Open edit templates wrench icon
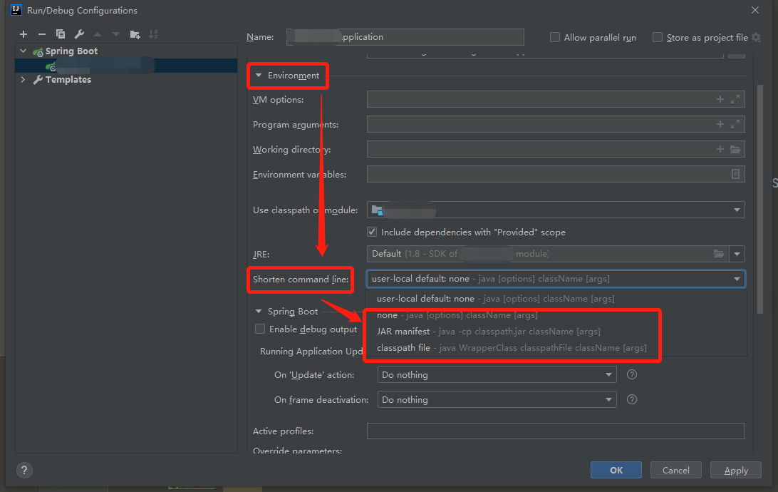 79,34
